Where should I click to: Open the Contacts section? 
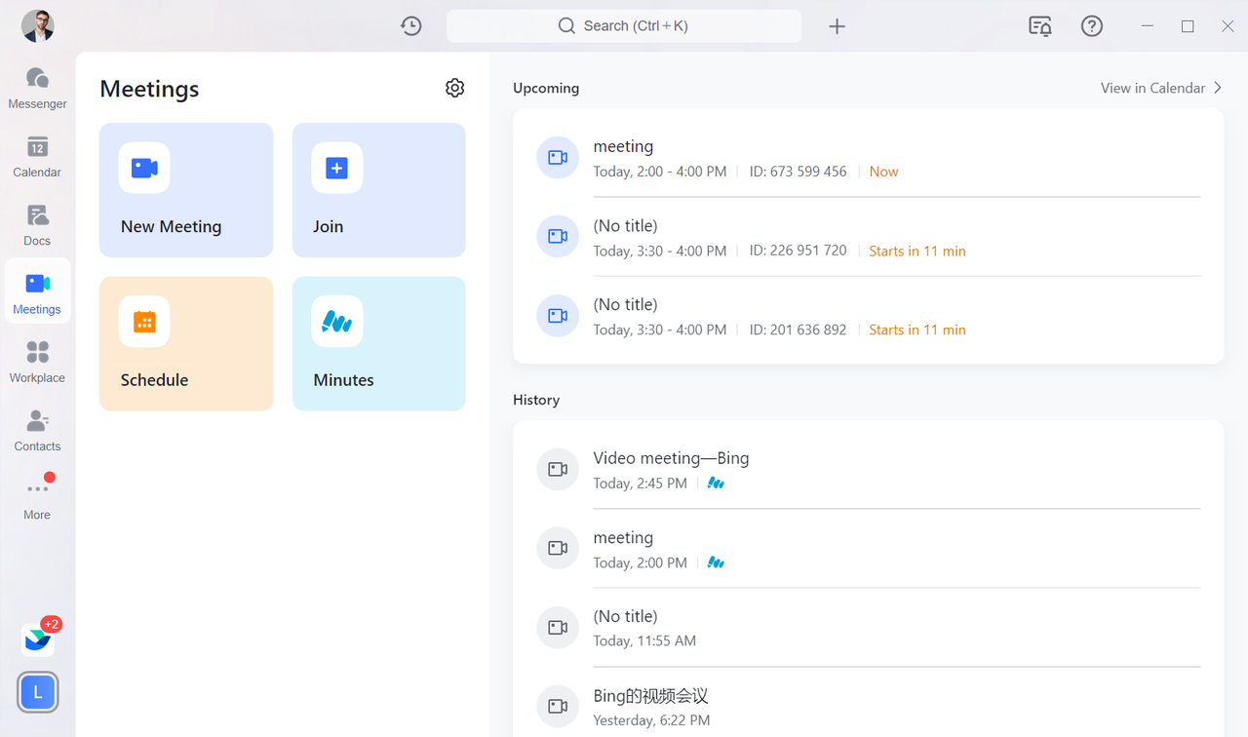pos(37,430)
